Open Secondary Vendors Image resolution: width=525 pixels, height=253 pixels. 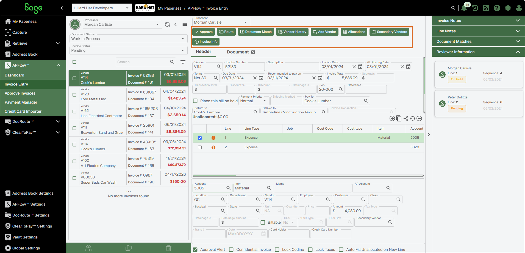[x=390, y=32]
